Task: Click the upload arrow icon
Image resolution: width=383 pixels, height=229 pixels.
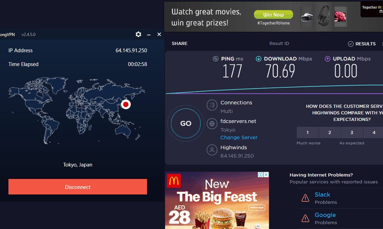Action: [327, 59]
